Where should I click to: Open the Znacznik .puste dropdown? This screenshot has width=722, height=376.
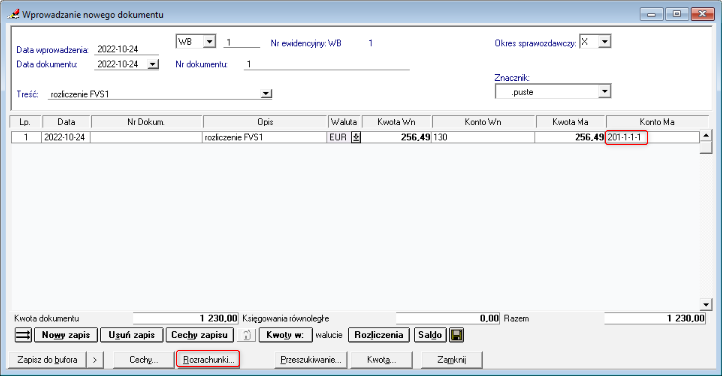(x=605, y=91)
